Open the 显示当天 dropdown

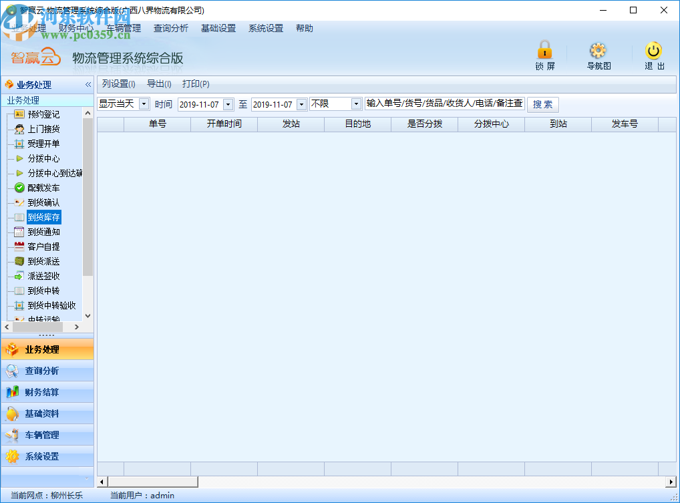click(144, 104)
